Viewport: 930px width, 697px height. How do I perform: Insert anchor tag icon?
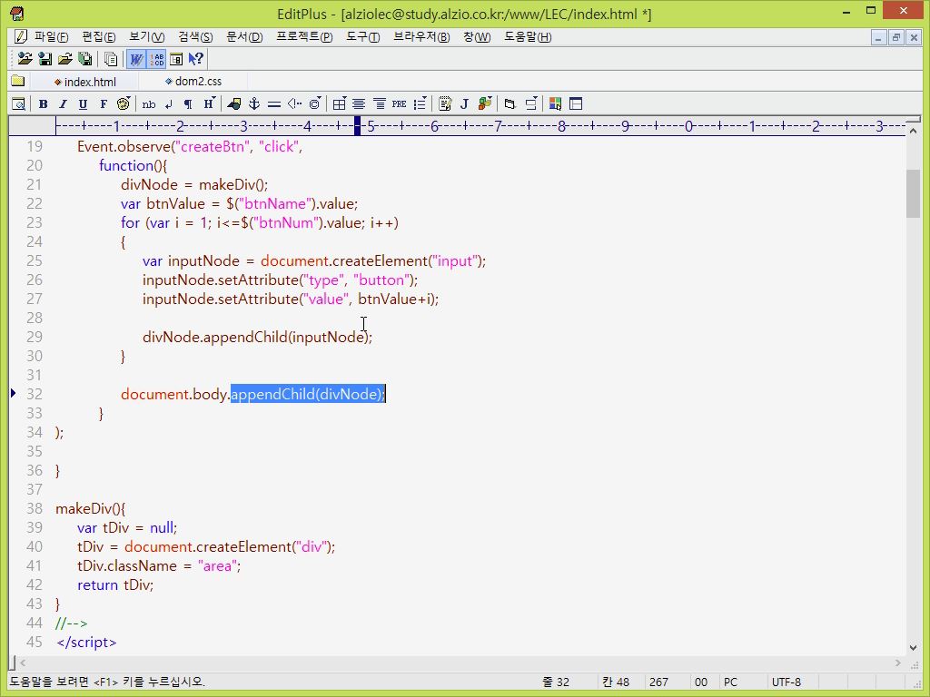pos(254,104)
